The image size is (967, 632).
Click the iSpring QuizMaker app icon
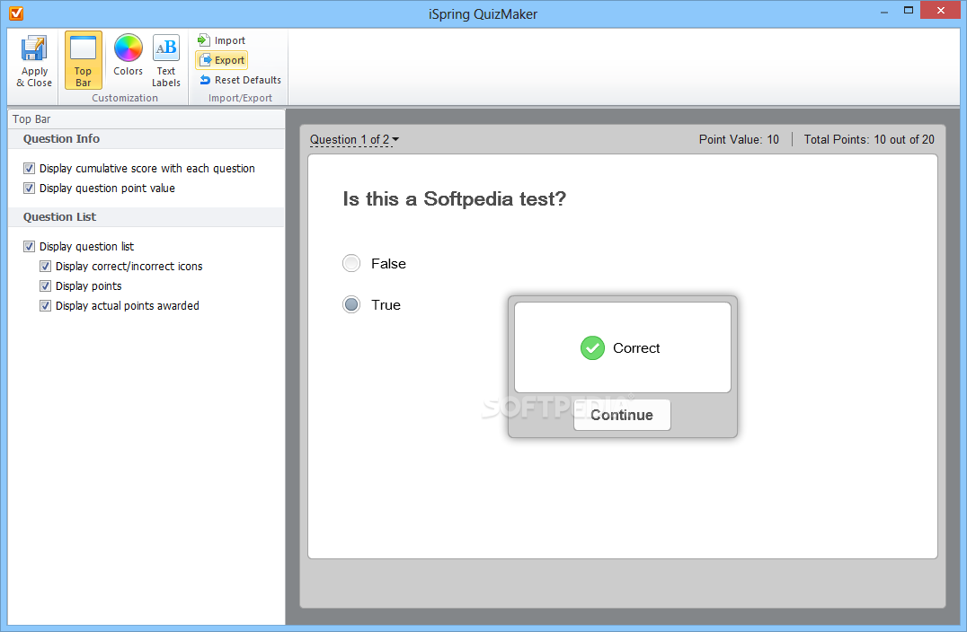pos(16,13)
